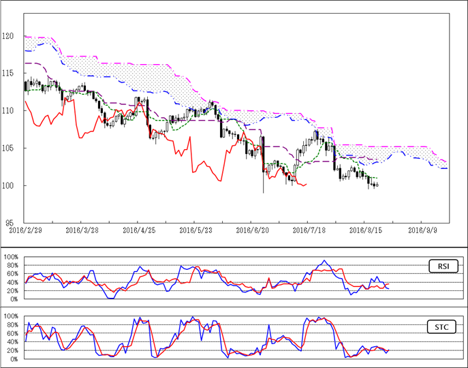The image size is (468, 368).
Task: Click the 100% label in RSI panel
Action: (x=10, y=258)
